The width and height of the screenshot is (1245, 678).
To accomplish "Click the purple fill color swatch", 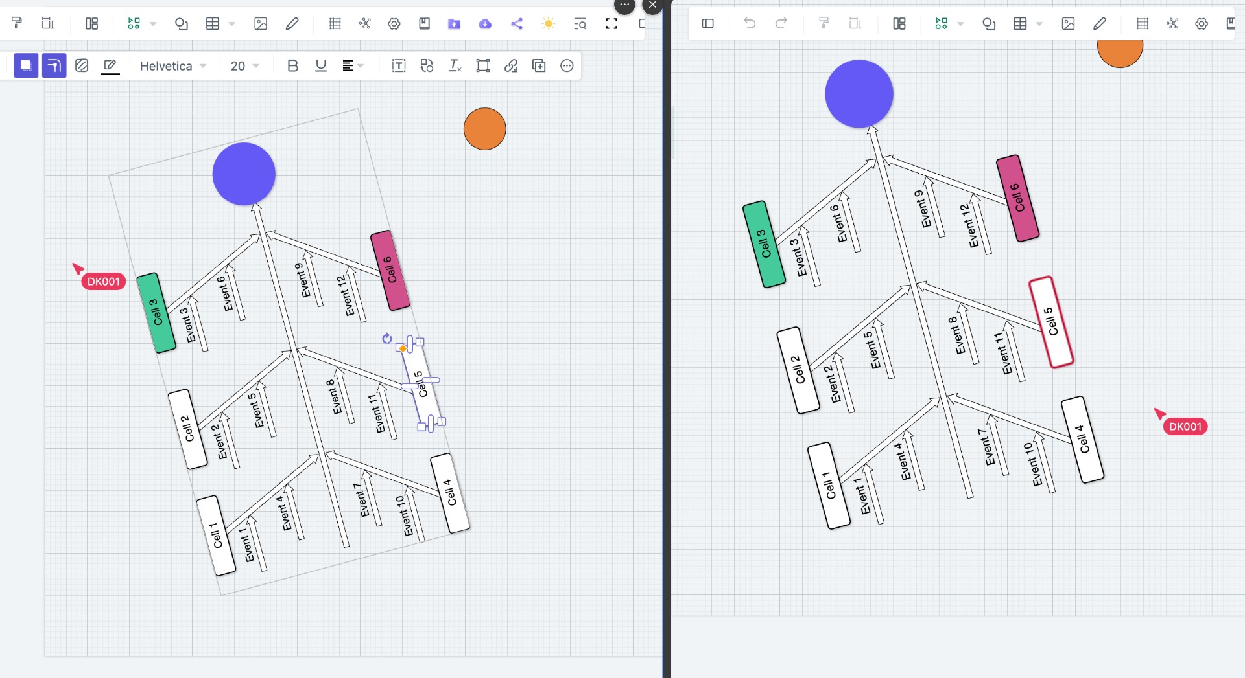I will (26, 65).
